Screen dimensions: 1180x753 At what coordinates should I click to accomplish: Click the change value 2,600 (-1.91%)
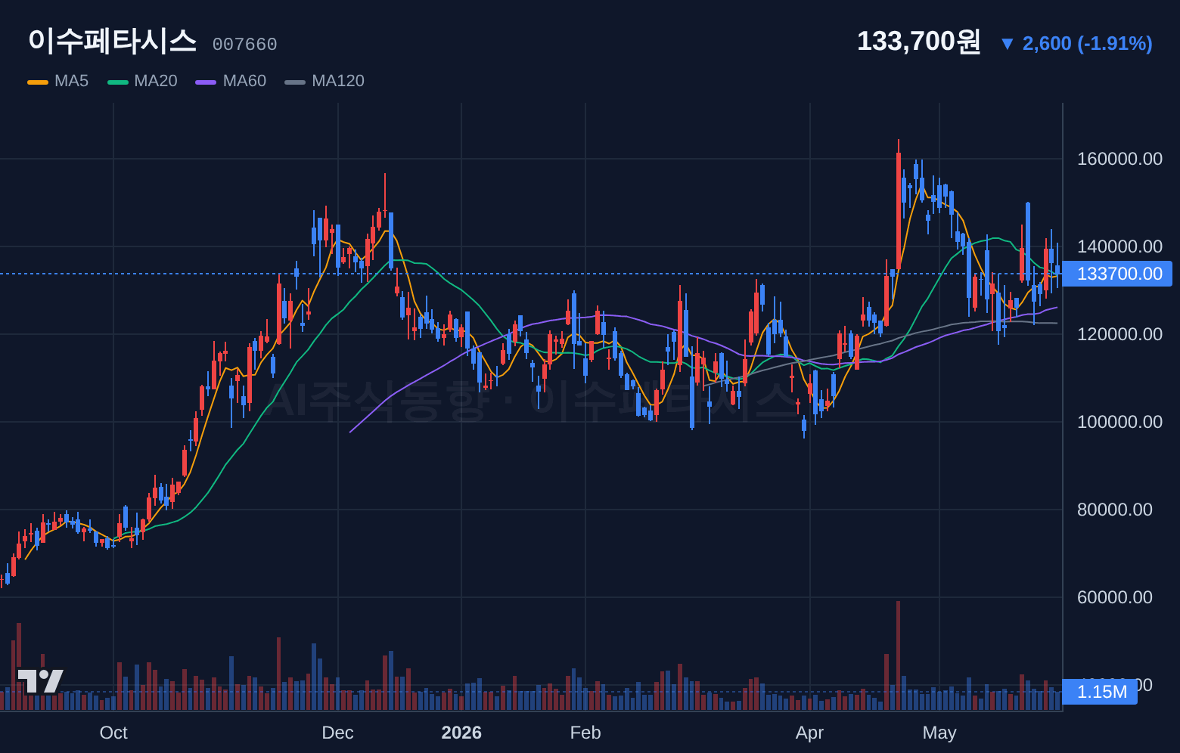1088,43
